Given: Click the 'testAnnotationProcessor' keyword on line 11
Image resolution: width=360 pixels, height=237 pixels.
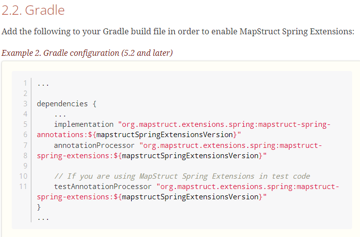Looking at the screenshot, I should point(103,187).
